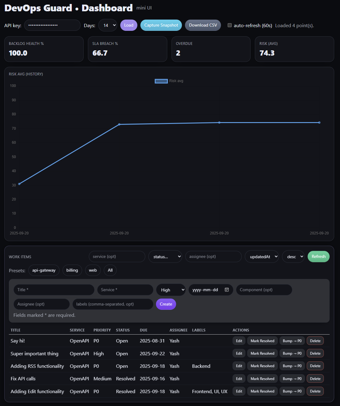This screenshot has height=406, width=340.
Task: Click Create to add a work item
Action: 166,304
